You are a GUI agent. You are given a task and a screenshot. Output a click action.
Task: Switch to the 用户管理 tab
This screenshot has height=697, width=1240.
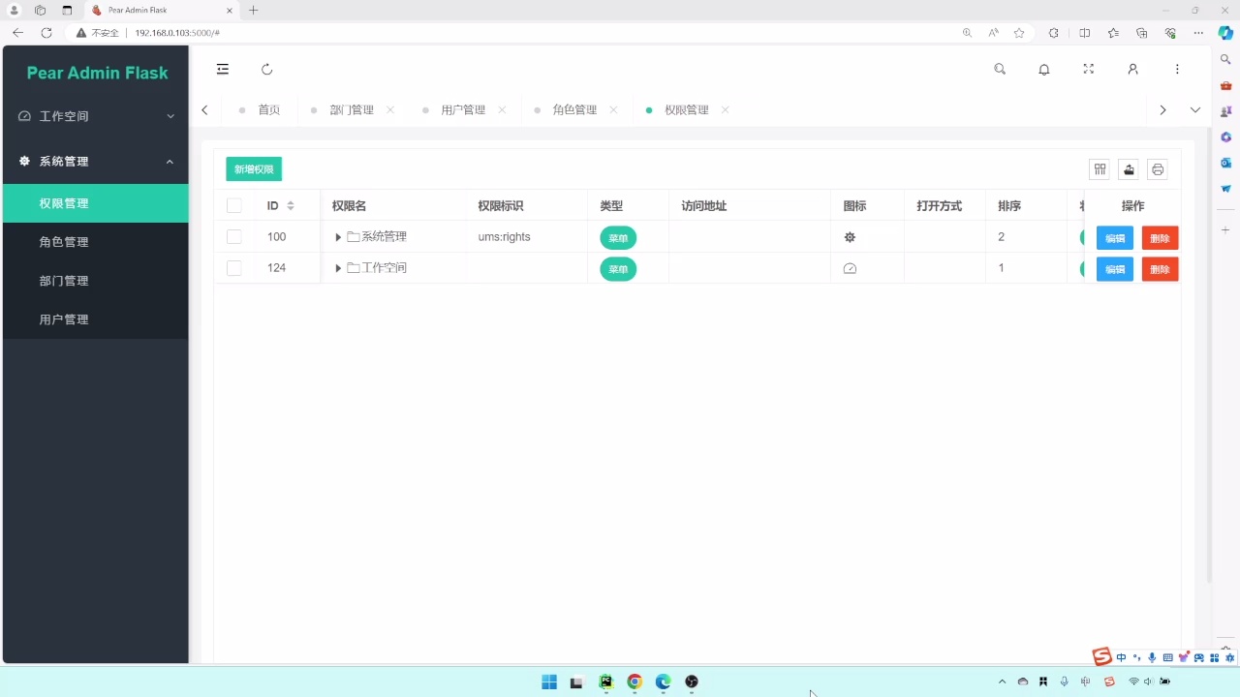coord(463,109)
